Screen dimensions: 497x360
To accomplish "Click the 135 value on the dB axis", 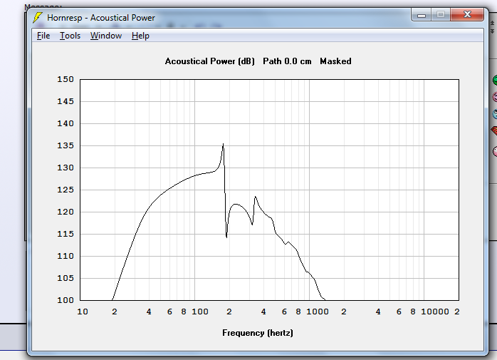I will (66, 145).
